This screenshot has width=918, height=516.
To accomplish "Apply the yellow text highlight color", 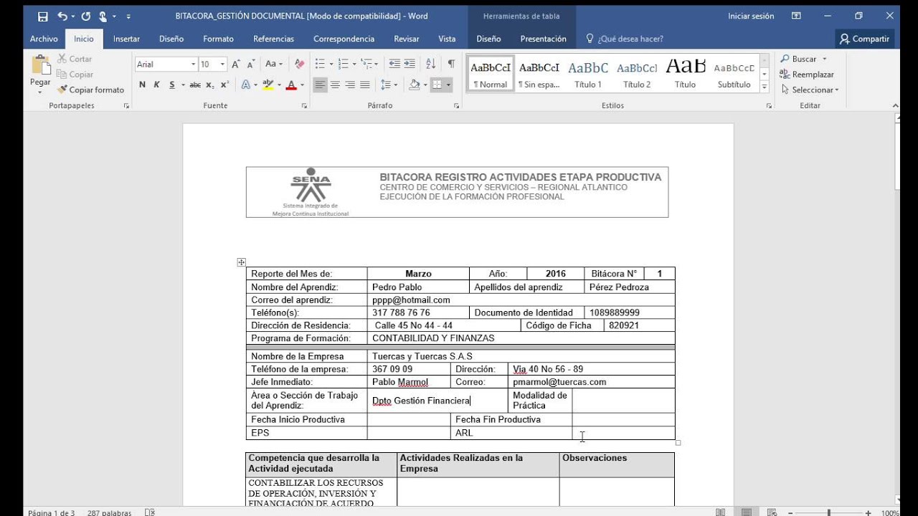I will [268, 85].
